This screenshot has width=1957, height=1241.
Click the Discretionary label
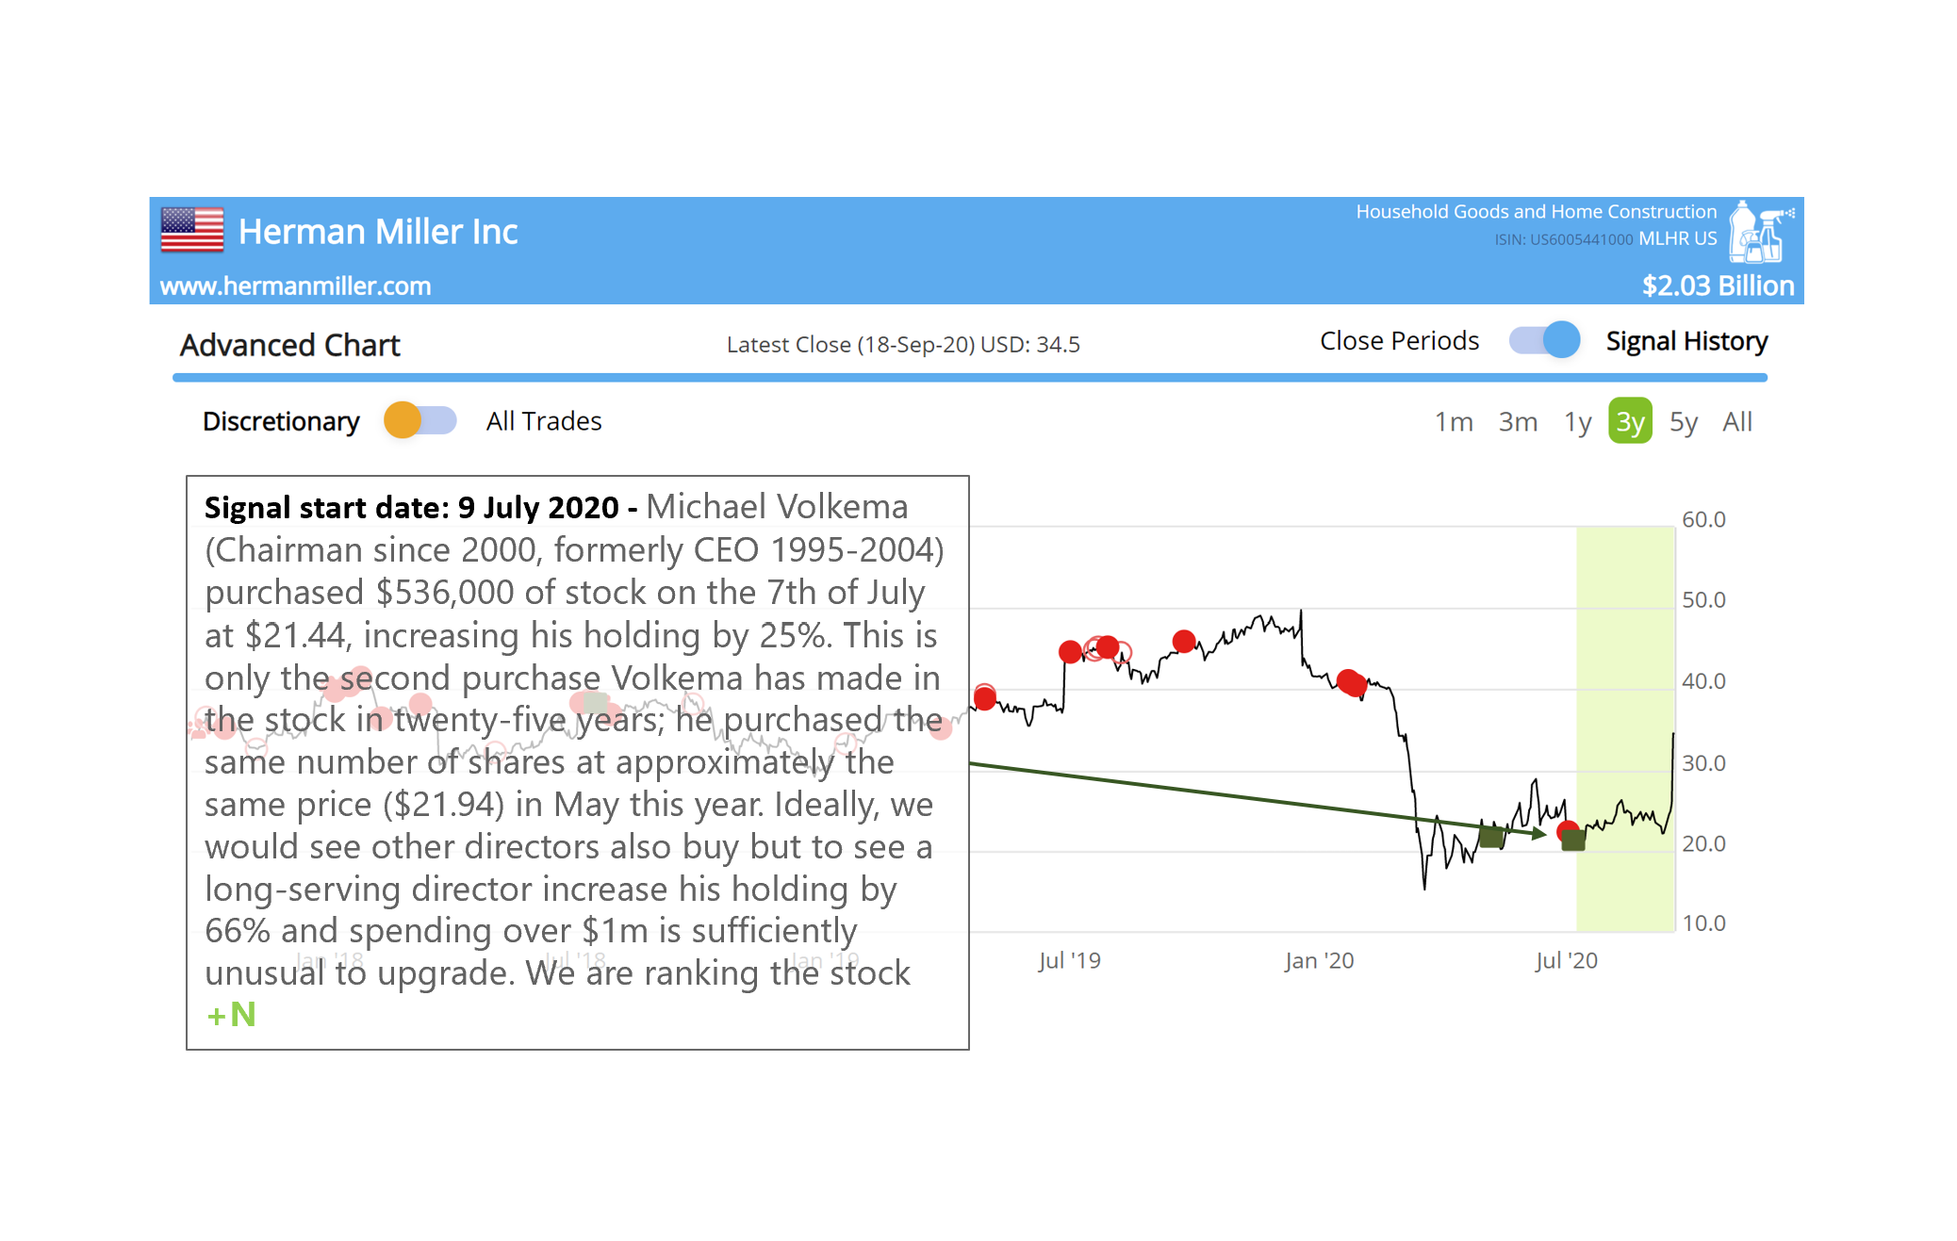281,421
